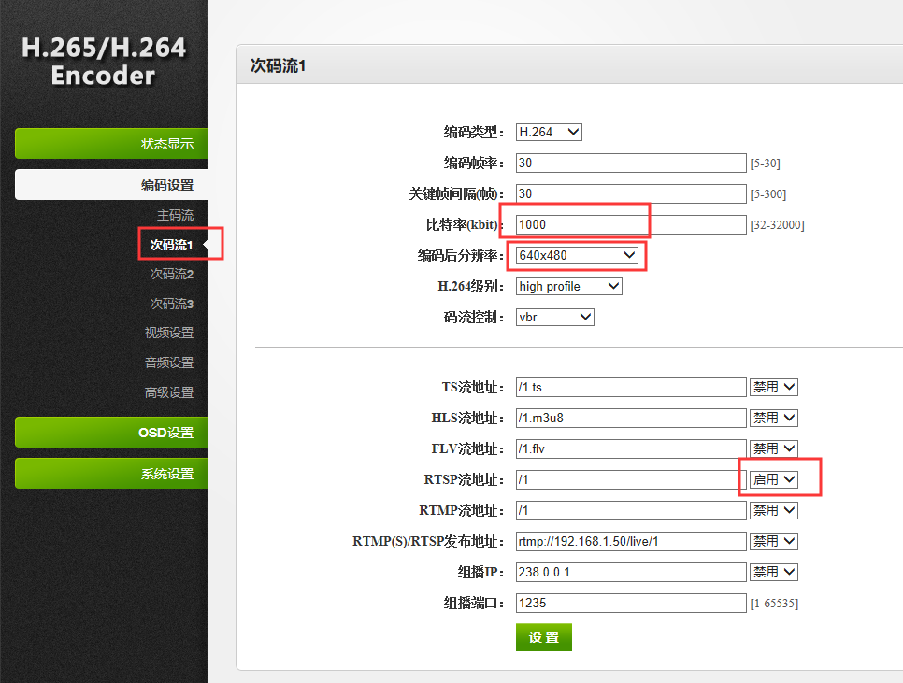Open the 状态显示 status display menu
The width and height of the screenshot is (903, 683).
coord(111,143)
